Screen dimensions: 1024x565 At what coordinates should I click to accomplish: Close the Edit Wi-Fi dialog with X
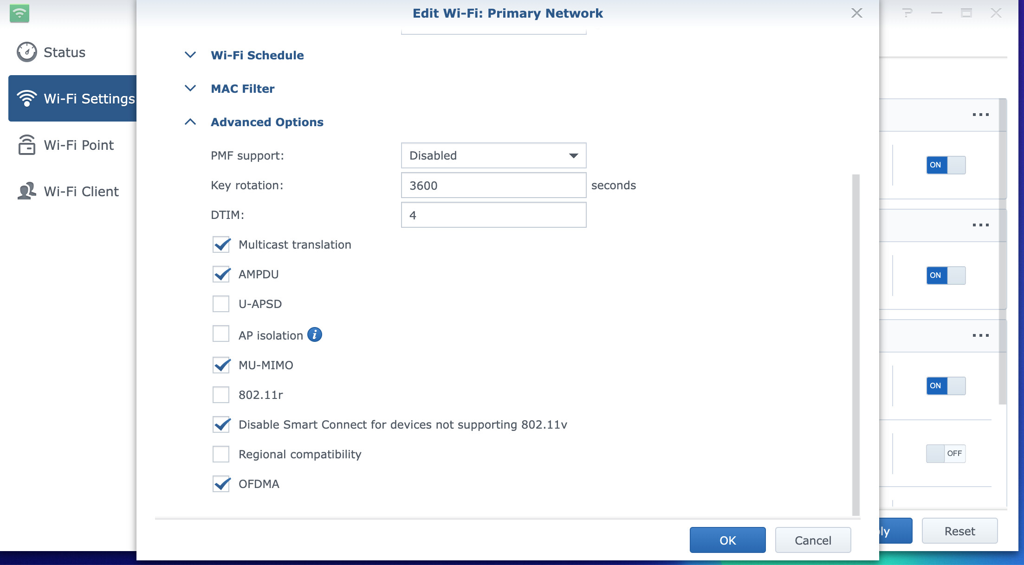coord(856,13)
